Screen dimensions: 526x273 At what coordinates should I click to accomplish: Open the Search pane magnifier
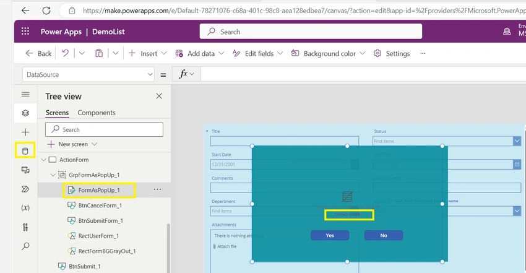25,246
